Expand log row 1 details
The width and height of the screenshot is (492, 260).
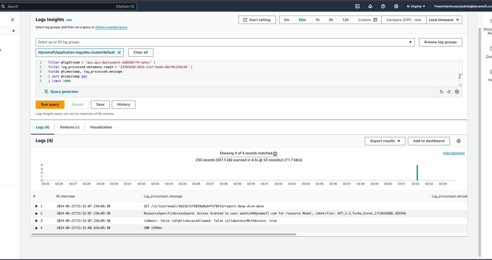pyautogui.click(x=36, y=206)
